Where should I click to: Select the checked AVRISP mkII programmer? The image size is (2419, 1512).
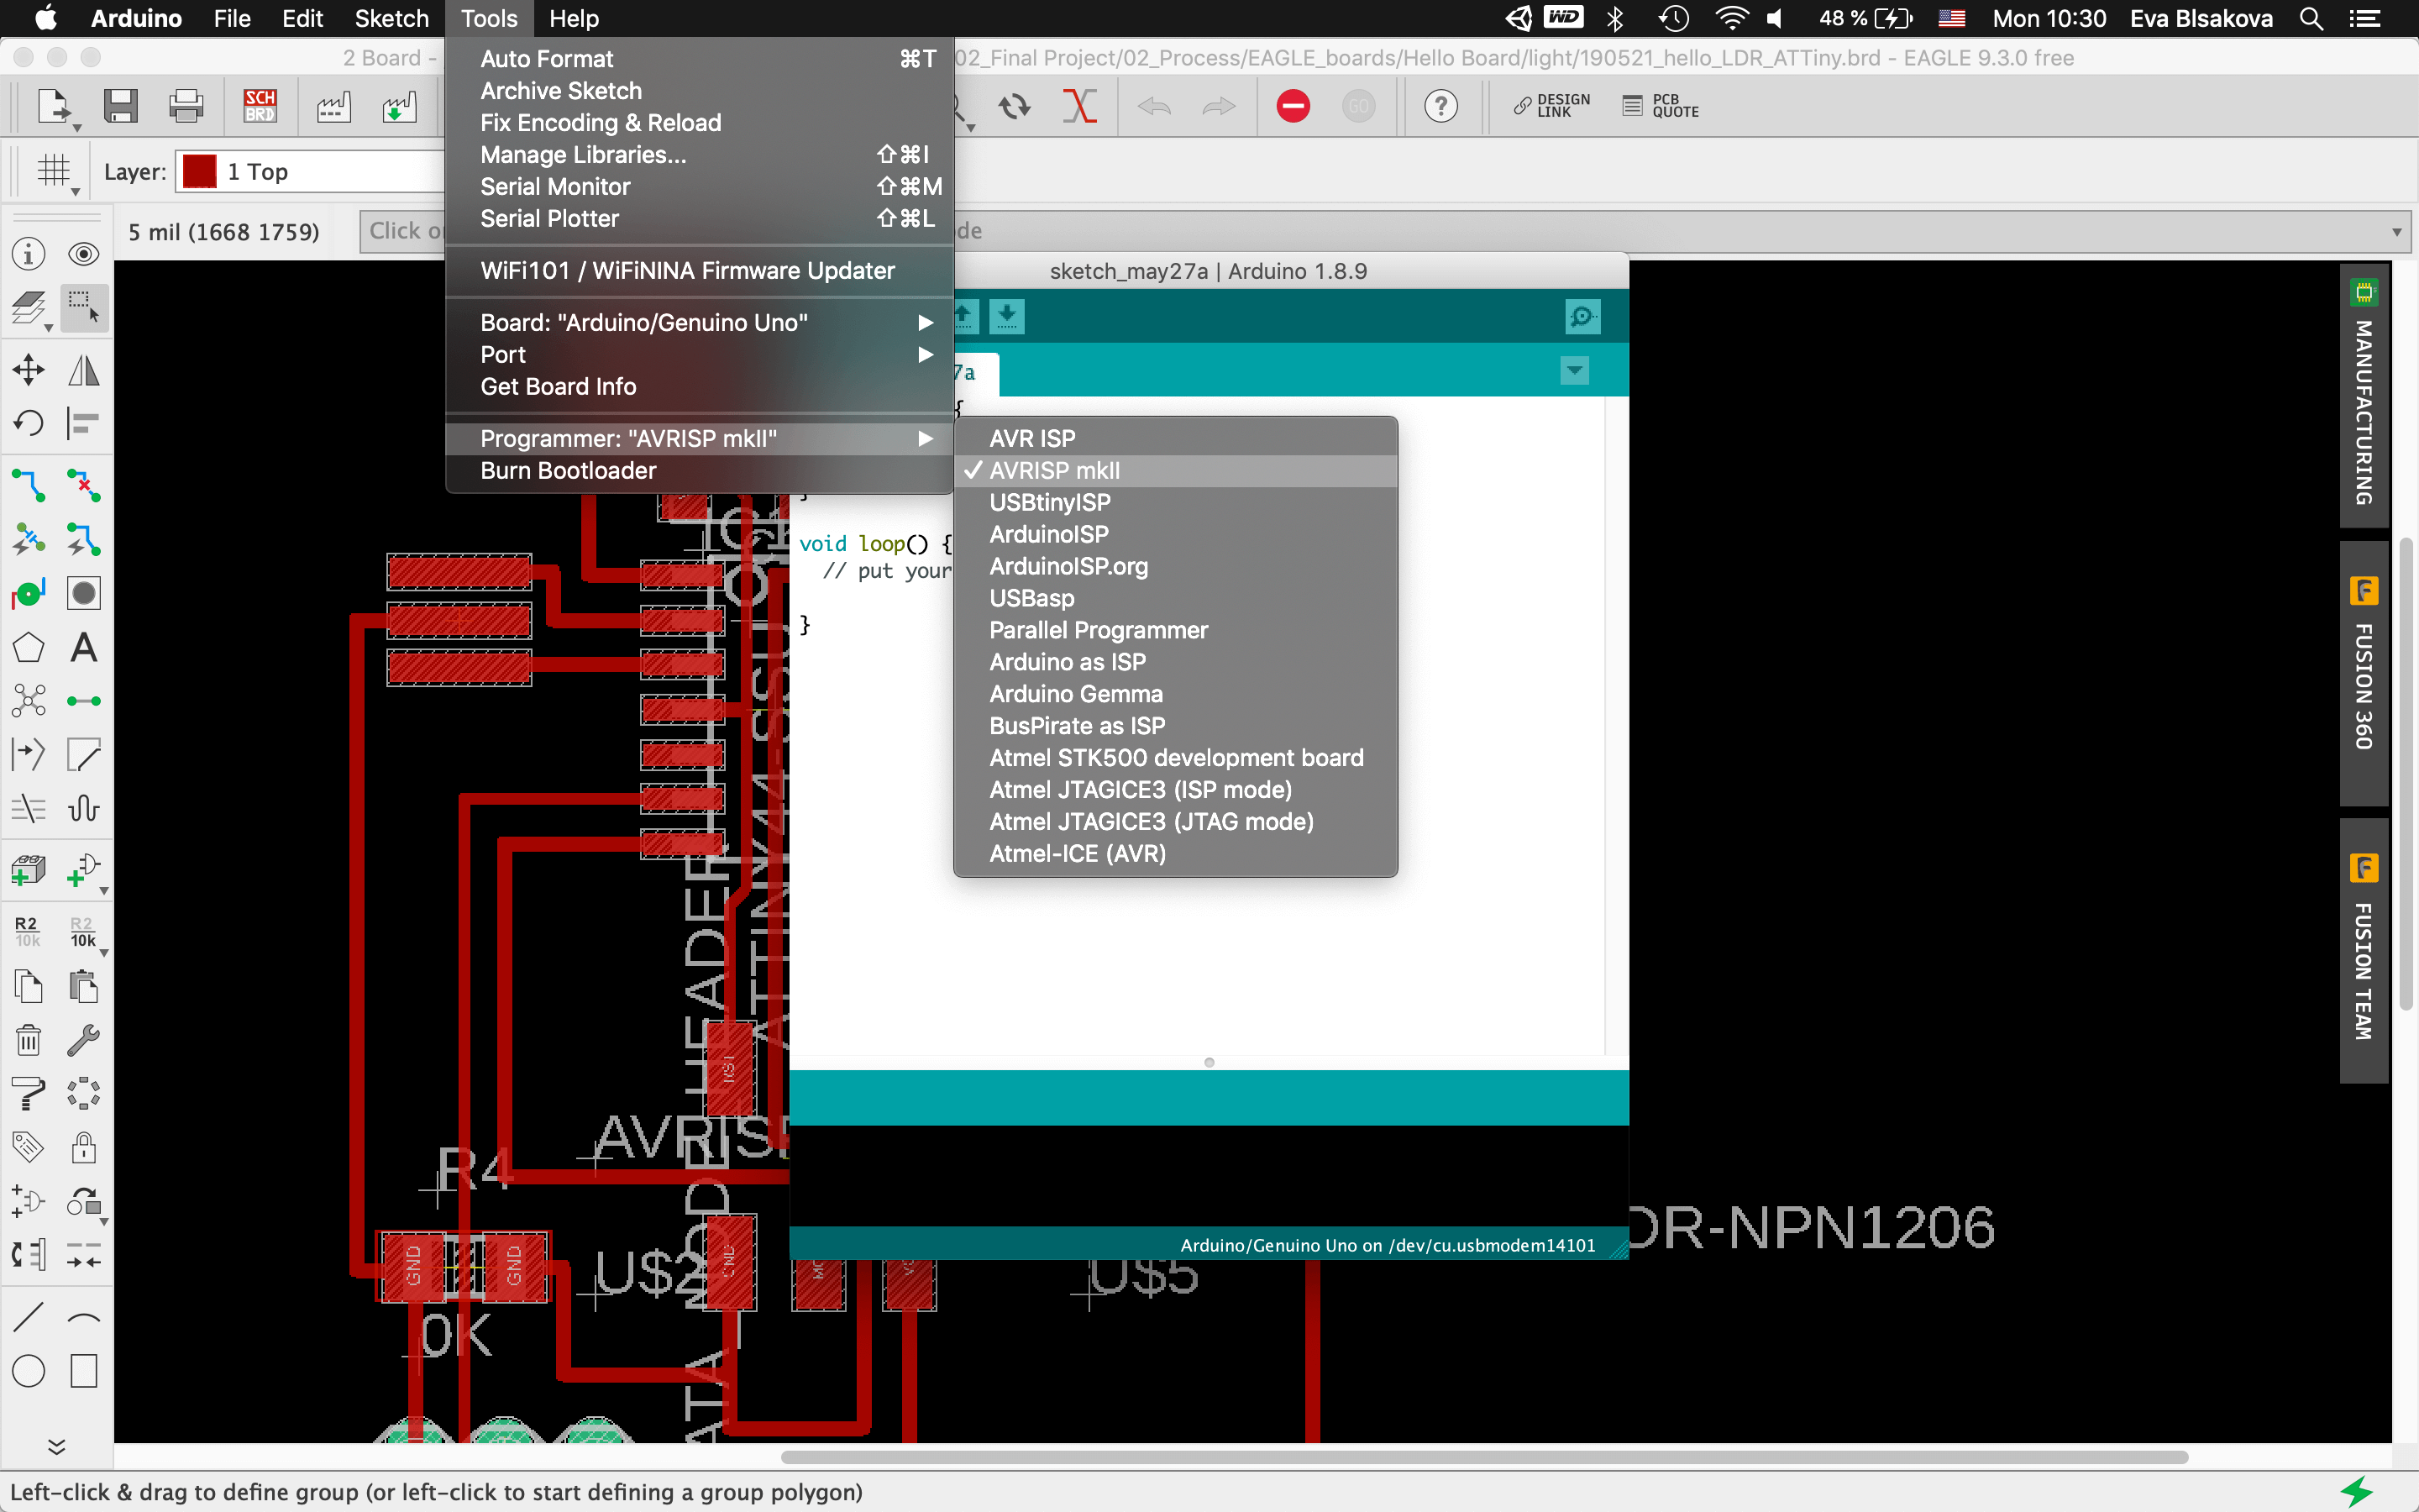point(1055,470)
